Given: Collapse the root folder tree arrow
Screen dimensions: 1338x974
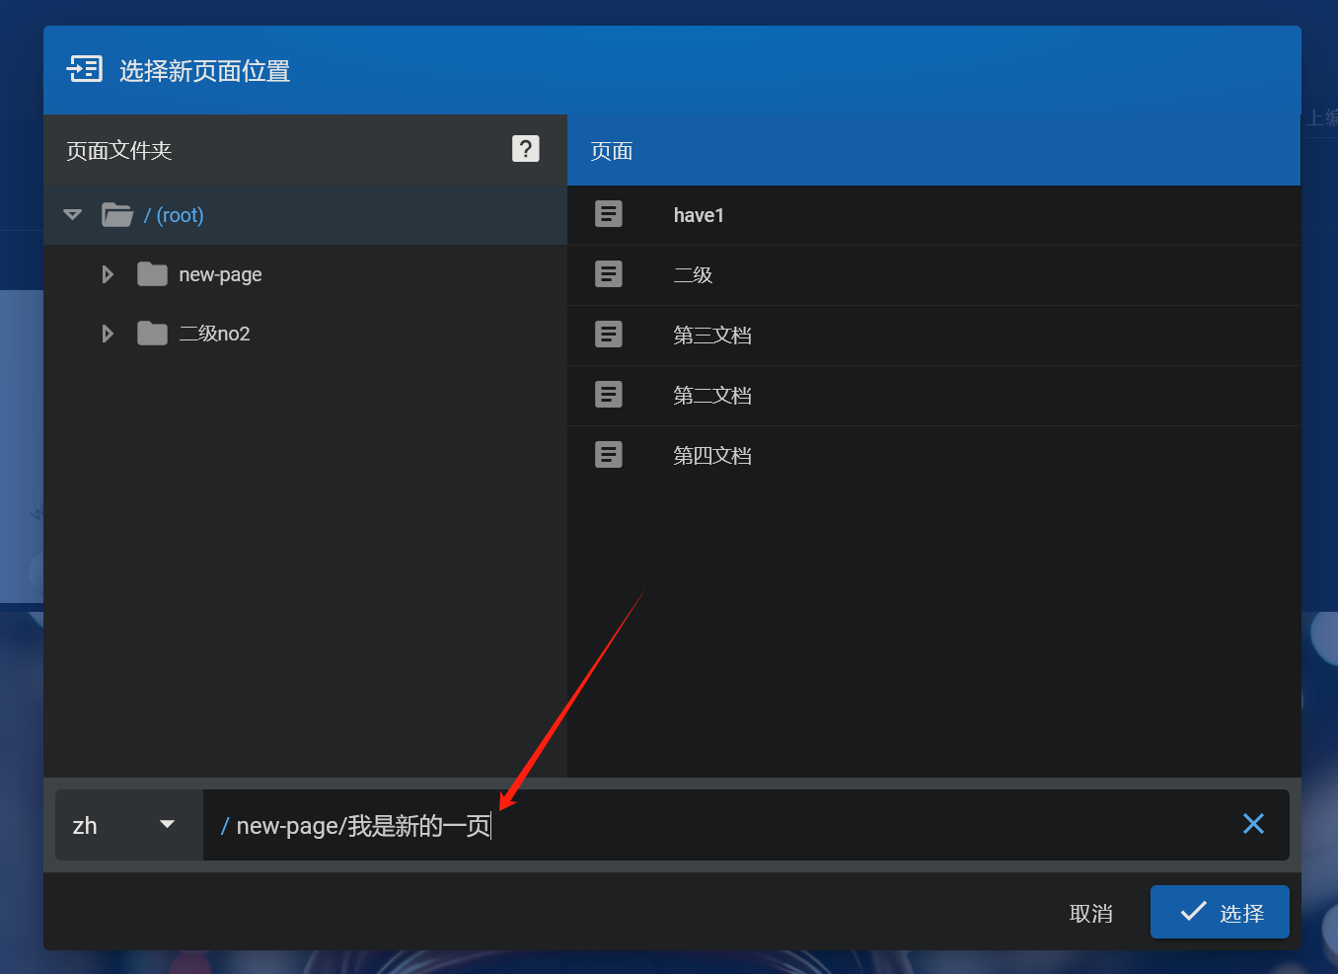Looking at the screenshot, I should click(72, 215).
